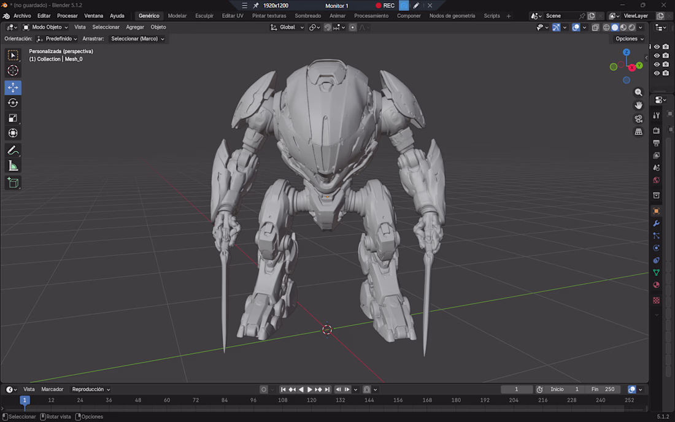This screenshot has height=422, width=675.
Task: Click the viewport zoom magnifier icon
Action: 638,93
